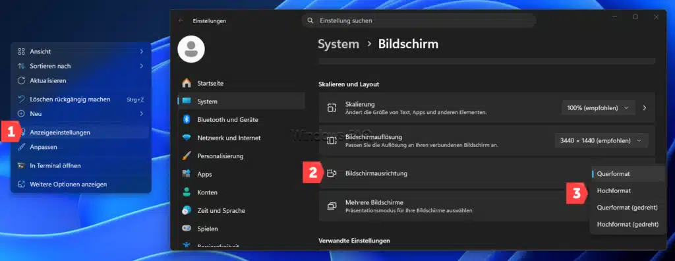Viewport: 675px width, 261px height.
Task: Click Weitere Optionen anzeigen menu entry
Action: click(81, 185)
